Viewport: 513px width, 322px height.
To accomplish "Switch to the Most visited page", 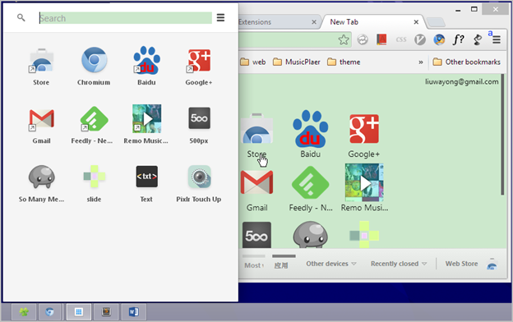I will [254, 265].
